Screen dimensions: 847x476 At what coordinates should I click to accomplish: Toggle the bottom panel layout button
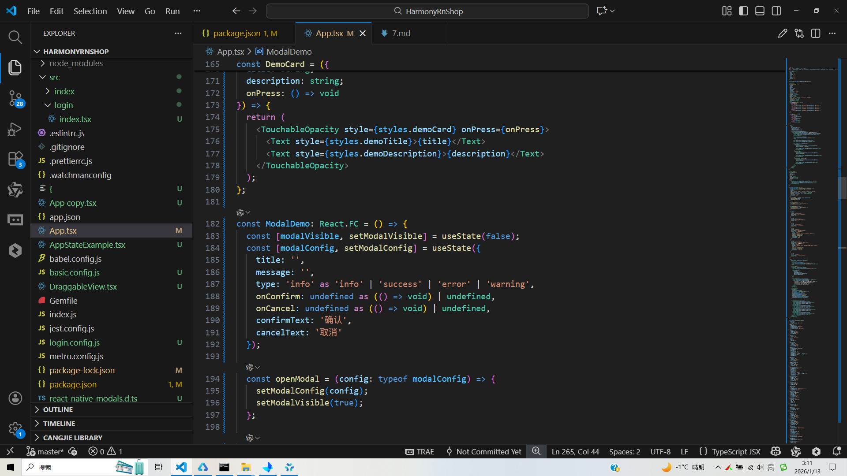pyautogui.click(x=760, y=11)
